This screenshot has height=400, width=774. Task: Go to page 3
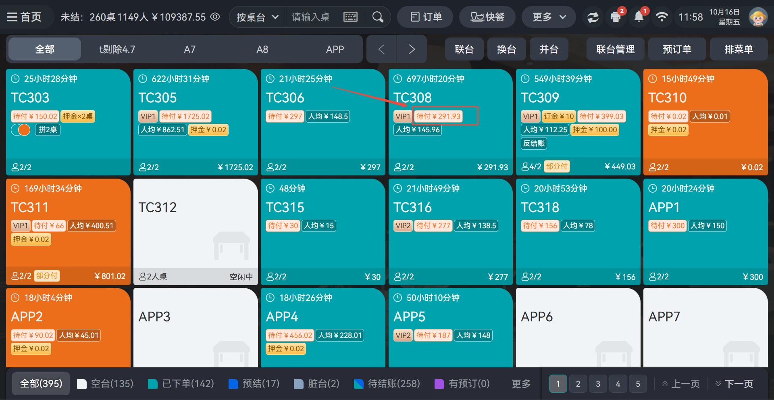(x=598, y=383)
